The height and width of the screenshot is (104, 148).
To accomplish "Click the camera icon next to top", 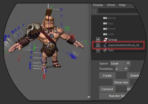I will (105, 23).
